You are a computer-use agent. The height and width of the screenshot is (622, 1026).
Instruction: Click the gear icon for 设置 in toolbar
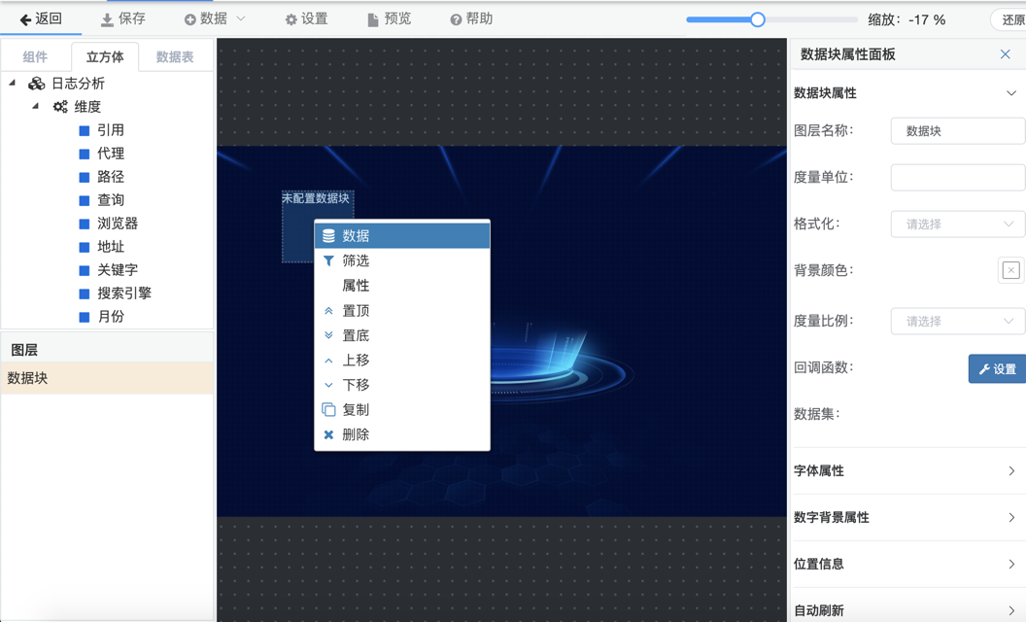[291, 19]
